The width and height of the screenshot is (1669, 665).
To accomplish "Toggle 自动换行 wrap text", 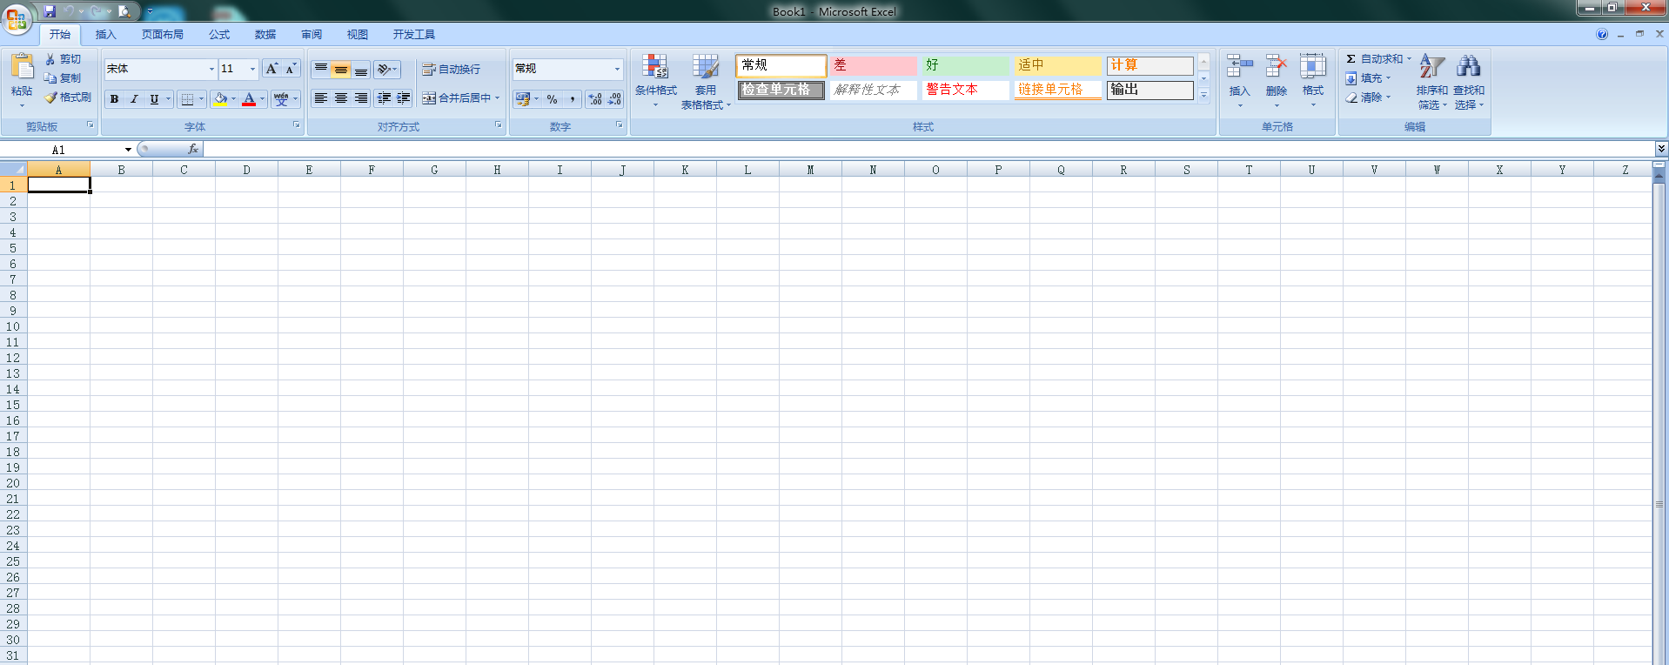I will [x=451, y=69].
